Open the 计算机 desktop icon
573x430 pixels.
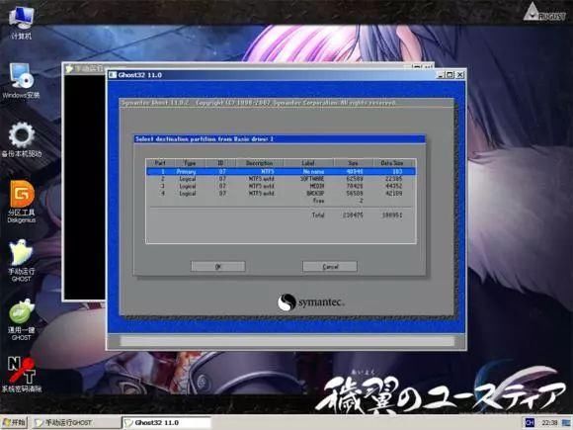coord(21,23)
